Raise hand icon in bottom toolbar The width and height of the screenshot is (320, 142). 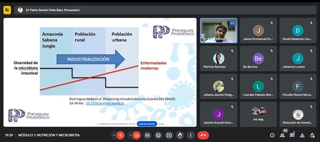180,135
